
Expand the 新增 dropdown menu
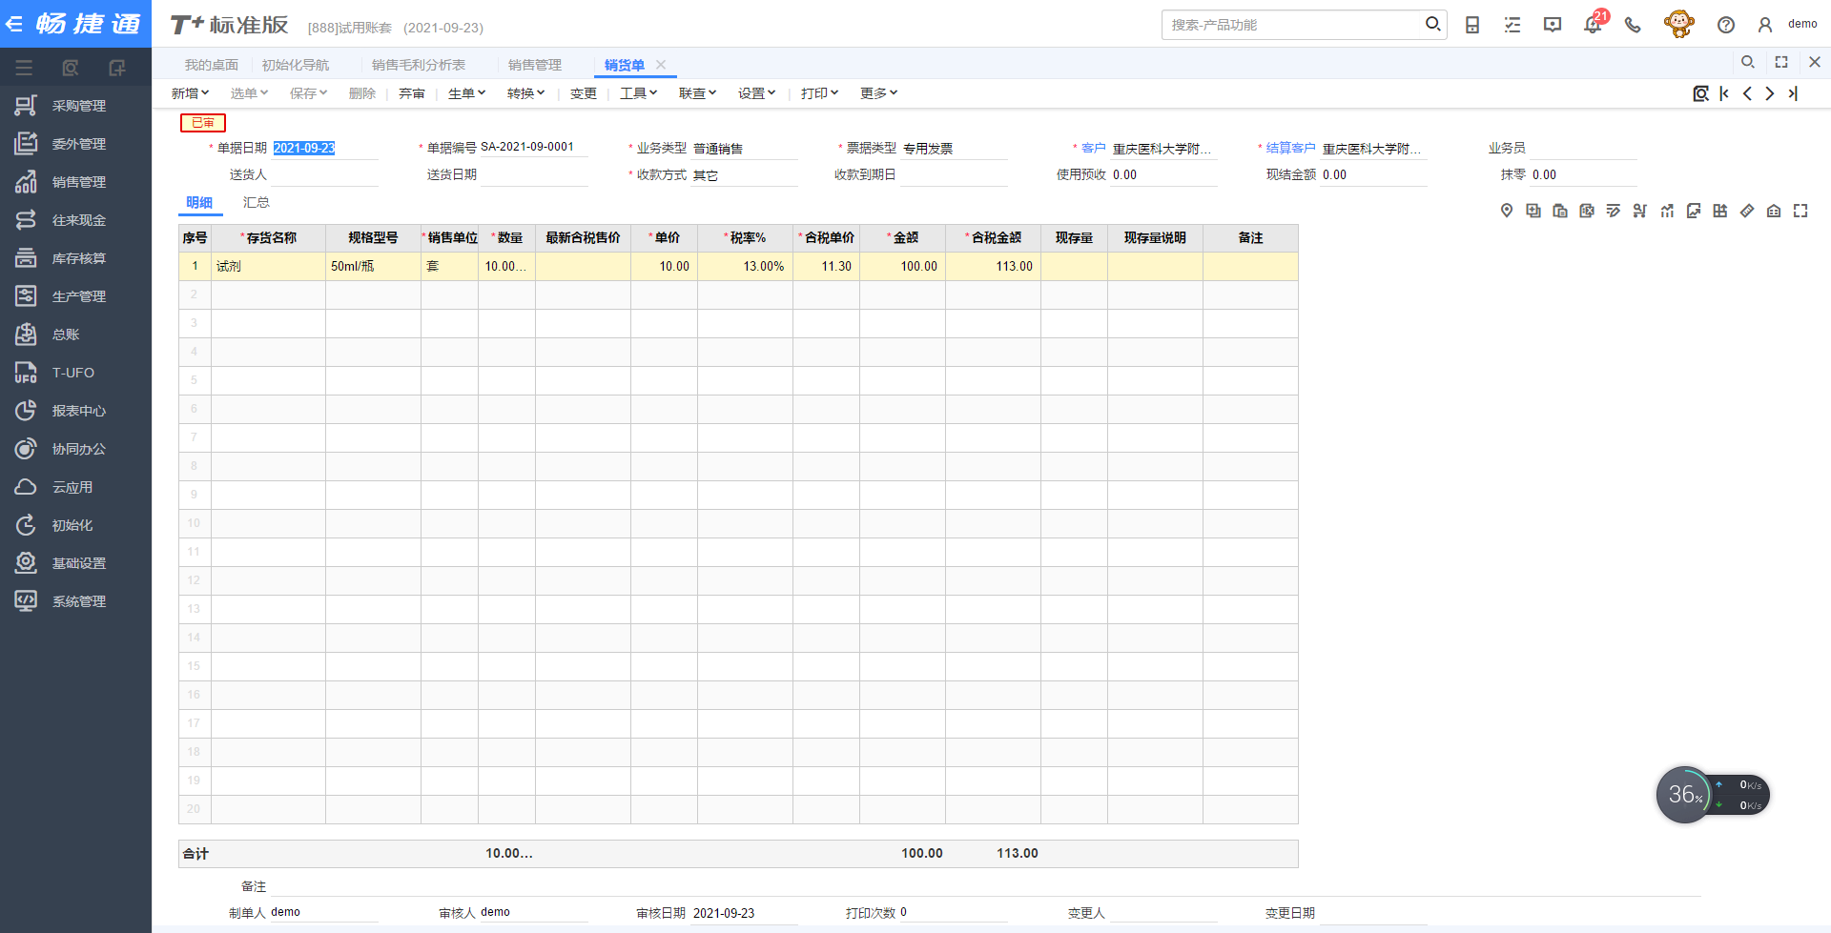[190, 93]
